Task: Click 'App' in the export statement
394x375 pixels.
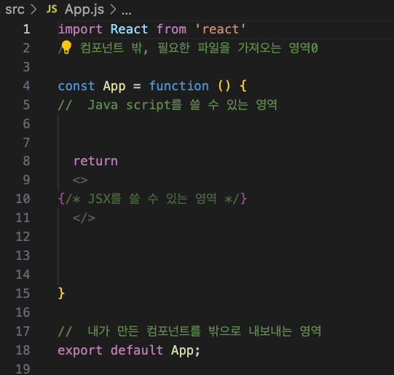Action: tap(182, 350)
